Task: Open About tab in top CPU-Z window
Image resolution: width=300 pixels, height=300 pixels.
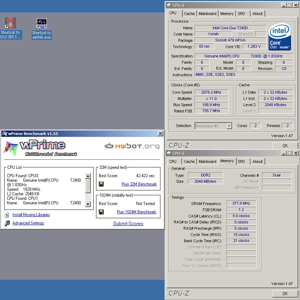Action: [x=257, y=14]
